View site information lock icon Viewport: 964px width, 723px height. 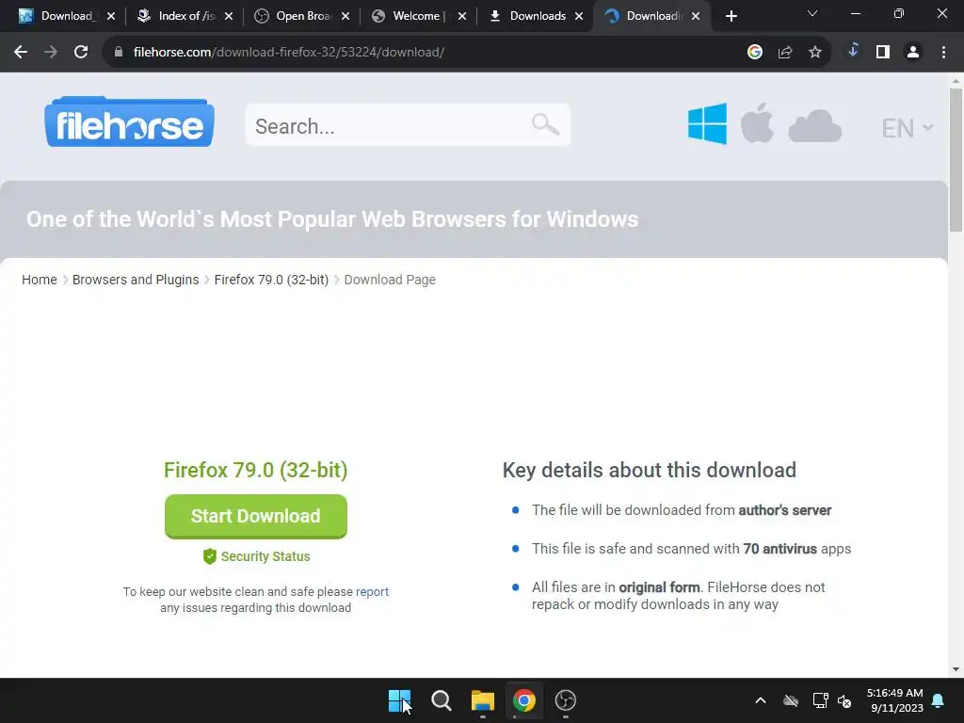[119, 53]
